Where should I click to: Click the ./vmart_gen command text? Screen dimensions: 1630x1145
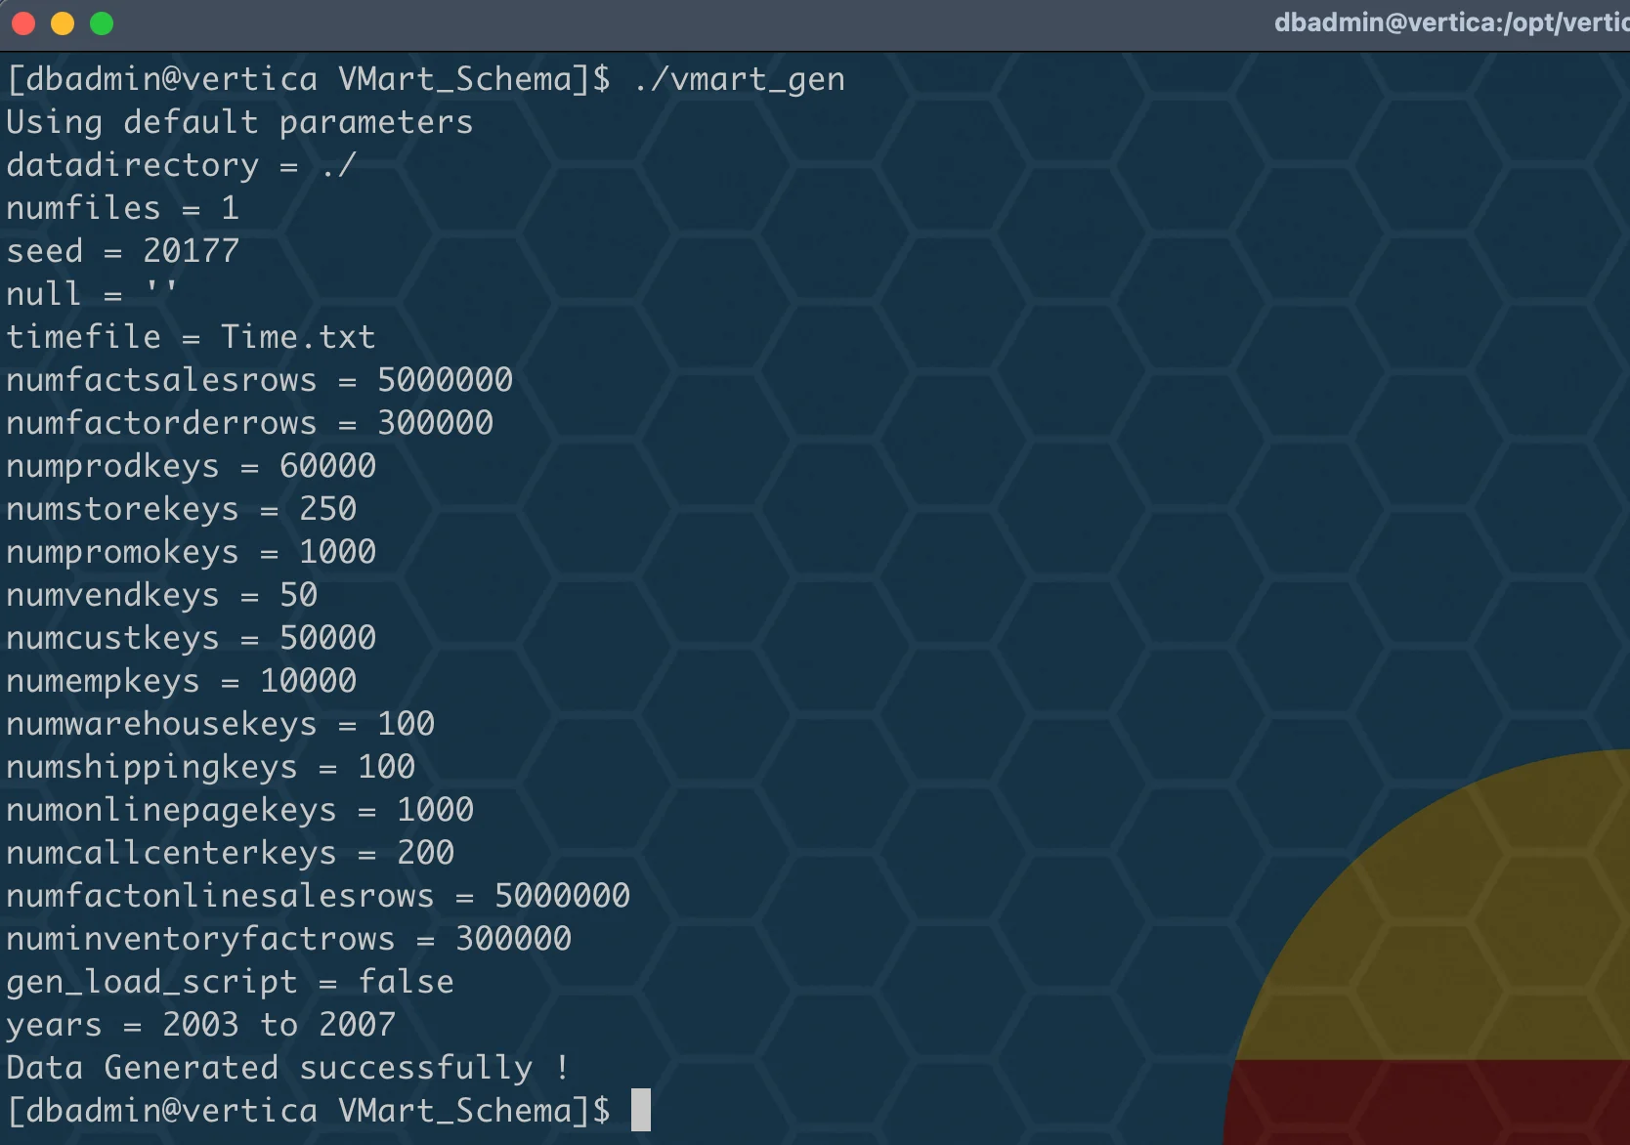(x=739, y=79)
